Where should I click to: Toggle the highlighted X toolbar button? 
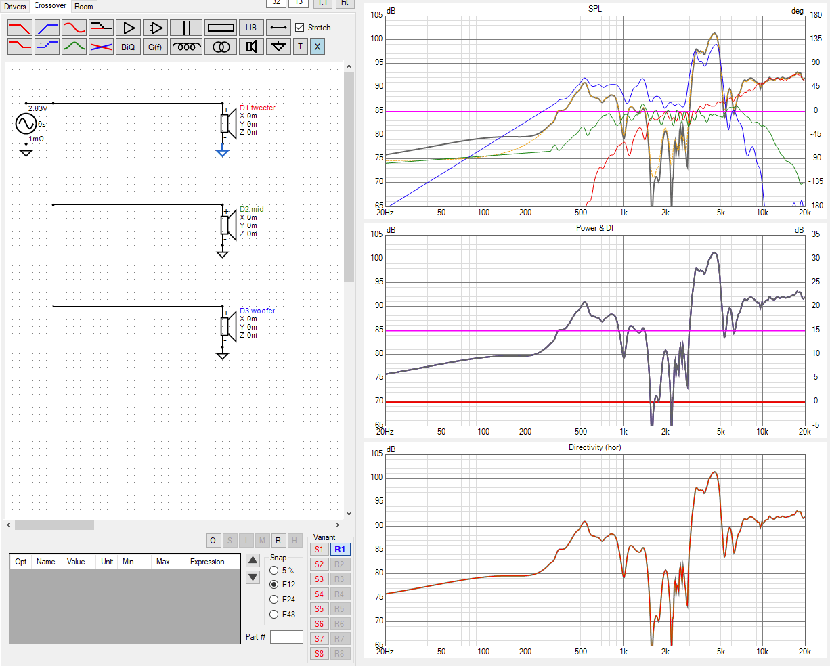[x=318, y=47]
